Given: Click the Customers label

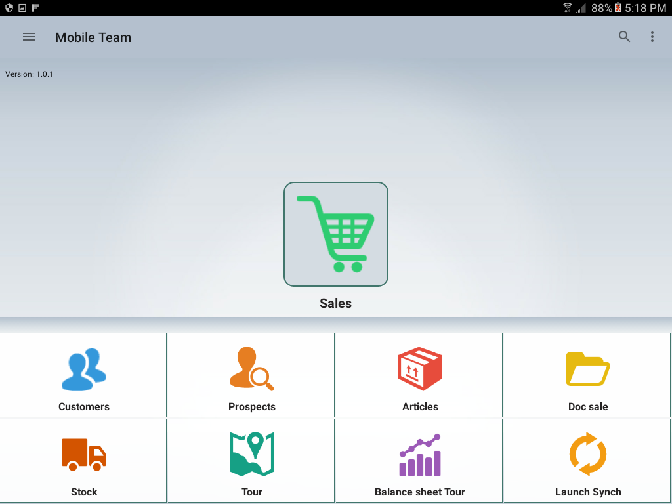Looking at the screenshot, I should click(84, 406).
